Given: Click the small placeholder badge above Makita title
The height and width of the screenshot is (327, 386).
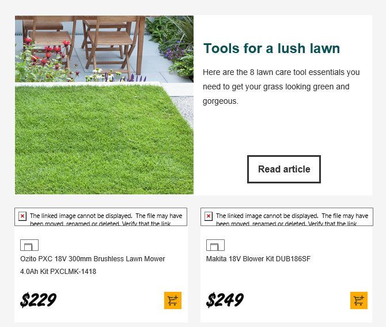Looking at the screenshot, I should (215, 245).
